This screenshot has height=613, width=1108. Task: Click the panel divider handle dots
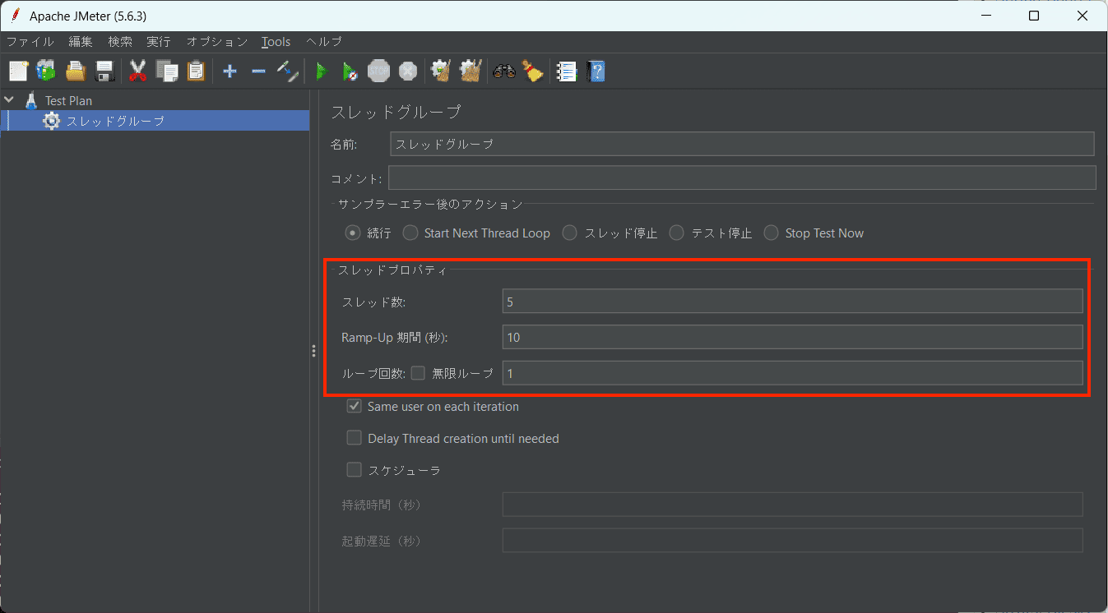pyautogui.click(x=313, y=351)
